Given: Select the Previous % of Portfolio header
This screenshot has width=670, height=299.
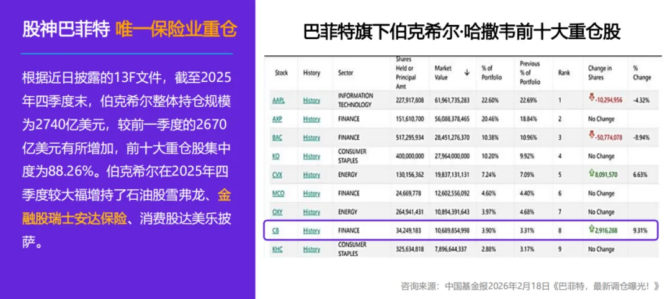Looking at the screenshot, I should (x=530, y=73).
